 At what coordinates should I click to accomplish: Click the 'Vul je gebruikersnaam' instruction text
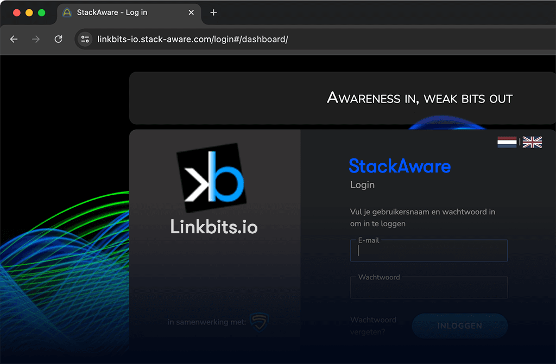click(422, 218)
